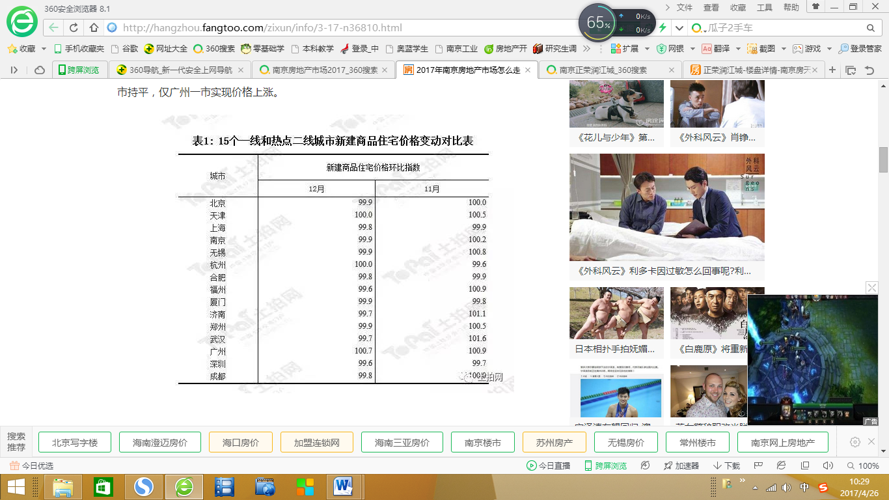The width and height of the screenshot is (889, 500).
Task: Click the page zoom 100% control
Action: point(863,465)
